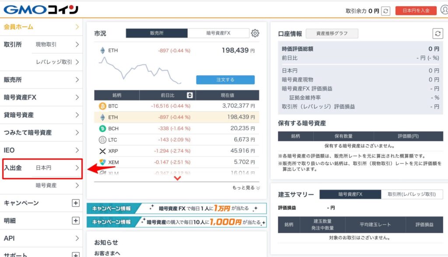Open 入出金 暗号資産 submenu
448x257 pixels.
click(57, 185)
